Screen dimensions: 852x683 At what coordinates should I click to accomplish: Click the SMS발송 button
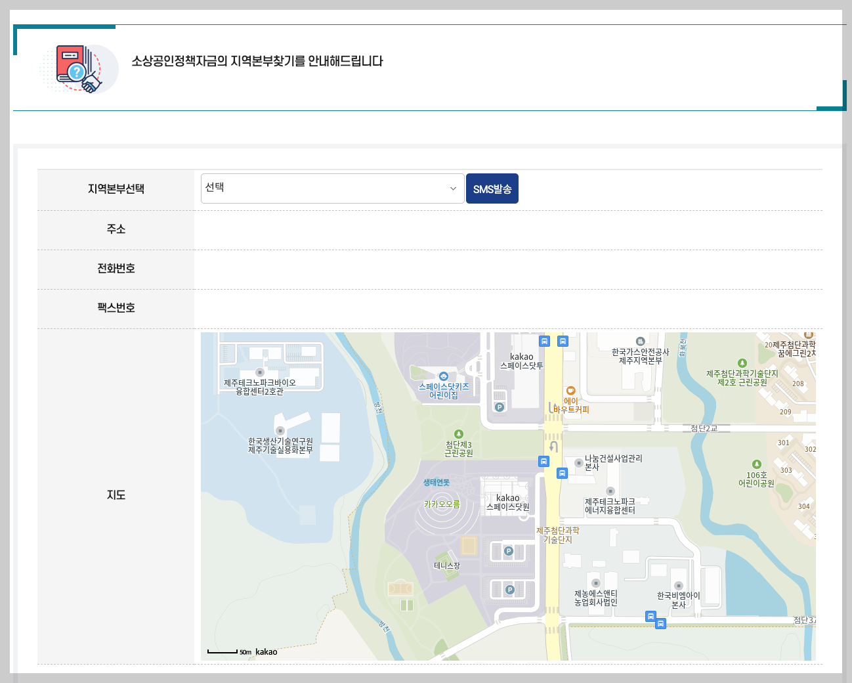492,188
